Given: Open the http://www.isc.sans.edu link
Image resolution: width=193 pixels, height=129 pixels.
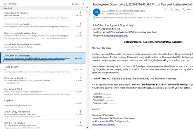Looking at the screenshot, I should (x=103, y=125).
